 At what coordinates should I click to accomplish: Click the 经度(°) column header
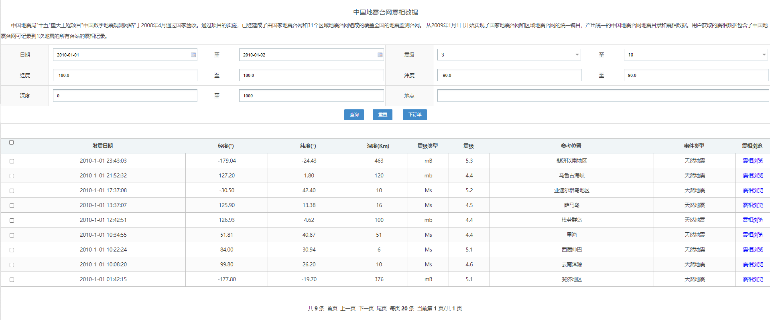[x=226, y=146]
